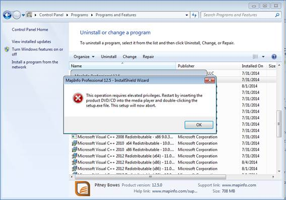Open Install a program from the network
286x200 pixels.
pos(35,65)
